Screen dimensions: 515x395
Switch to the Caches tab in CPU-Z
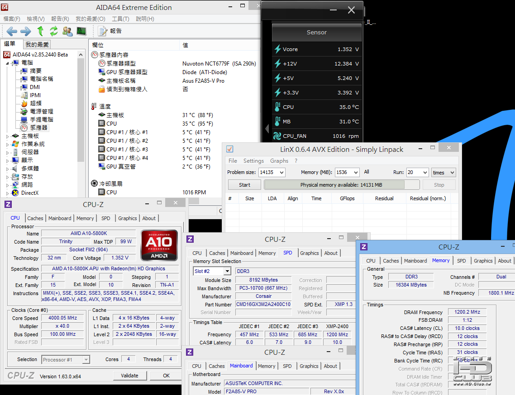click(35, 218)
